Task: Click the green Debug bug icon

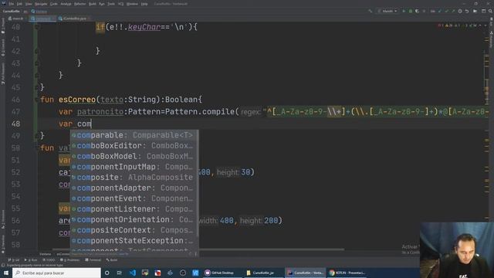Action: click(x=411, y=11)
